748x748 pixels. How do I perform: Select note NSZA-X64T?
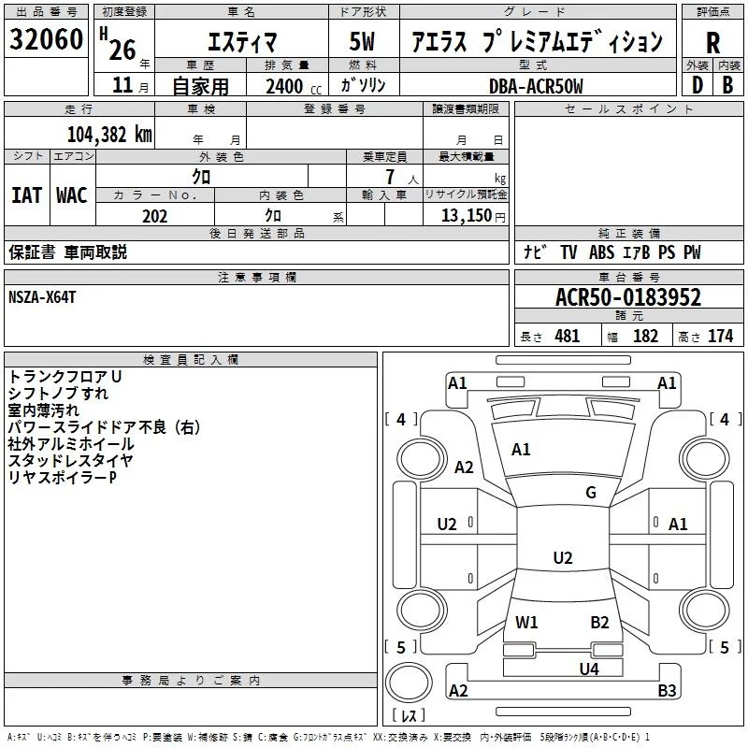click(42, 297)
